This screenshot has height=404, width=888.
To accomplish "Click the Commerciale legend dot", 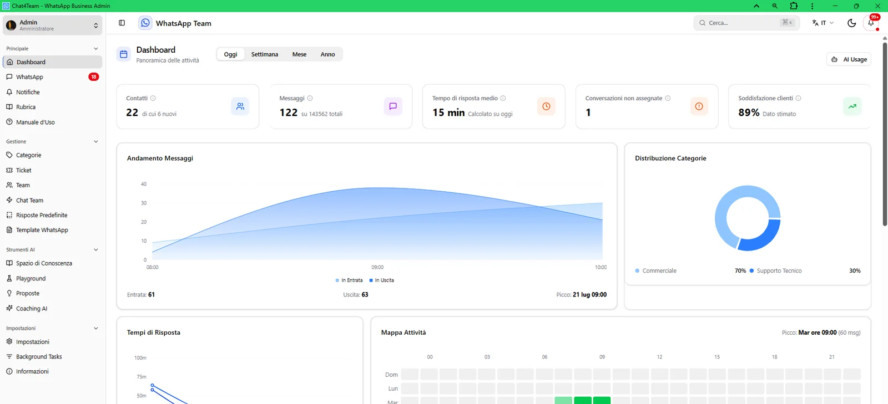I will [637, 271].
